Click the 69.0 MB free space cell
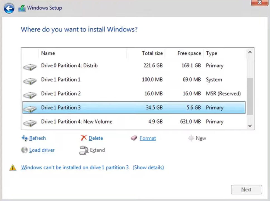 pos(192,80)
